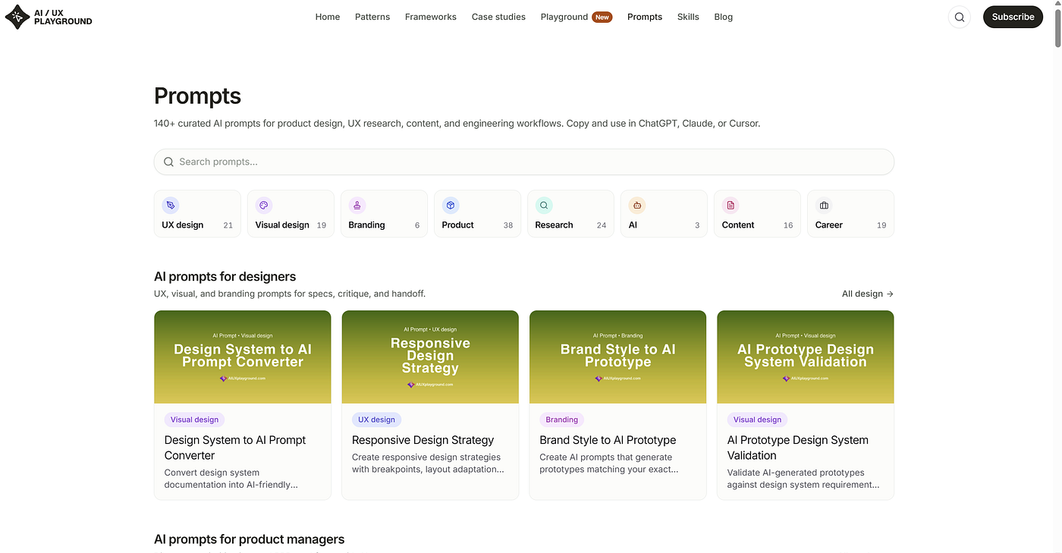1062x553 pixels.
Task: Click Visual design tag on Validation card
Action: (757, 419)
